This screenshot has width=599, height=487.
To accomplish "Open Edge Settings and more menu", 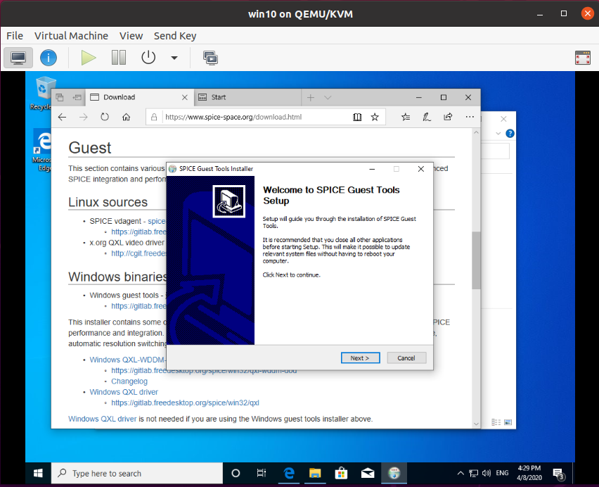I will [x=470, y=117].
